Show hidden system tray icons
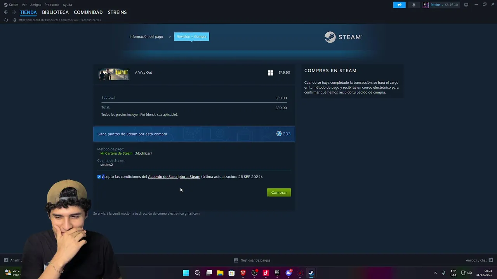The width and height of the screenshot is (497, 279). pyautogui.click(x=435, y=273)
